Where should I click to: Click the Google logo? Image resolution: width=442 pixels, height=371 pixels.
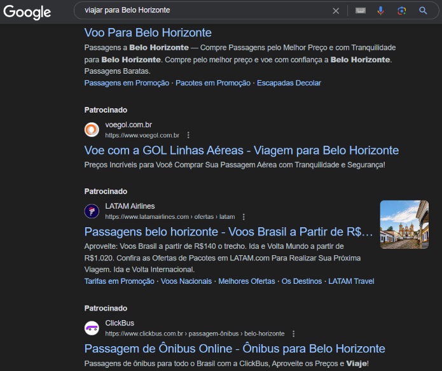tap(27, 12)
